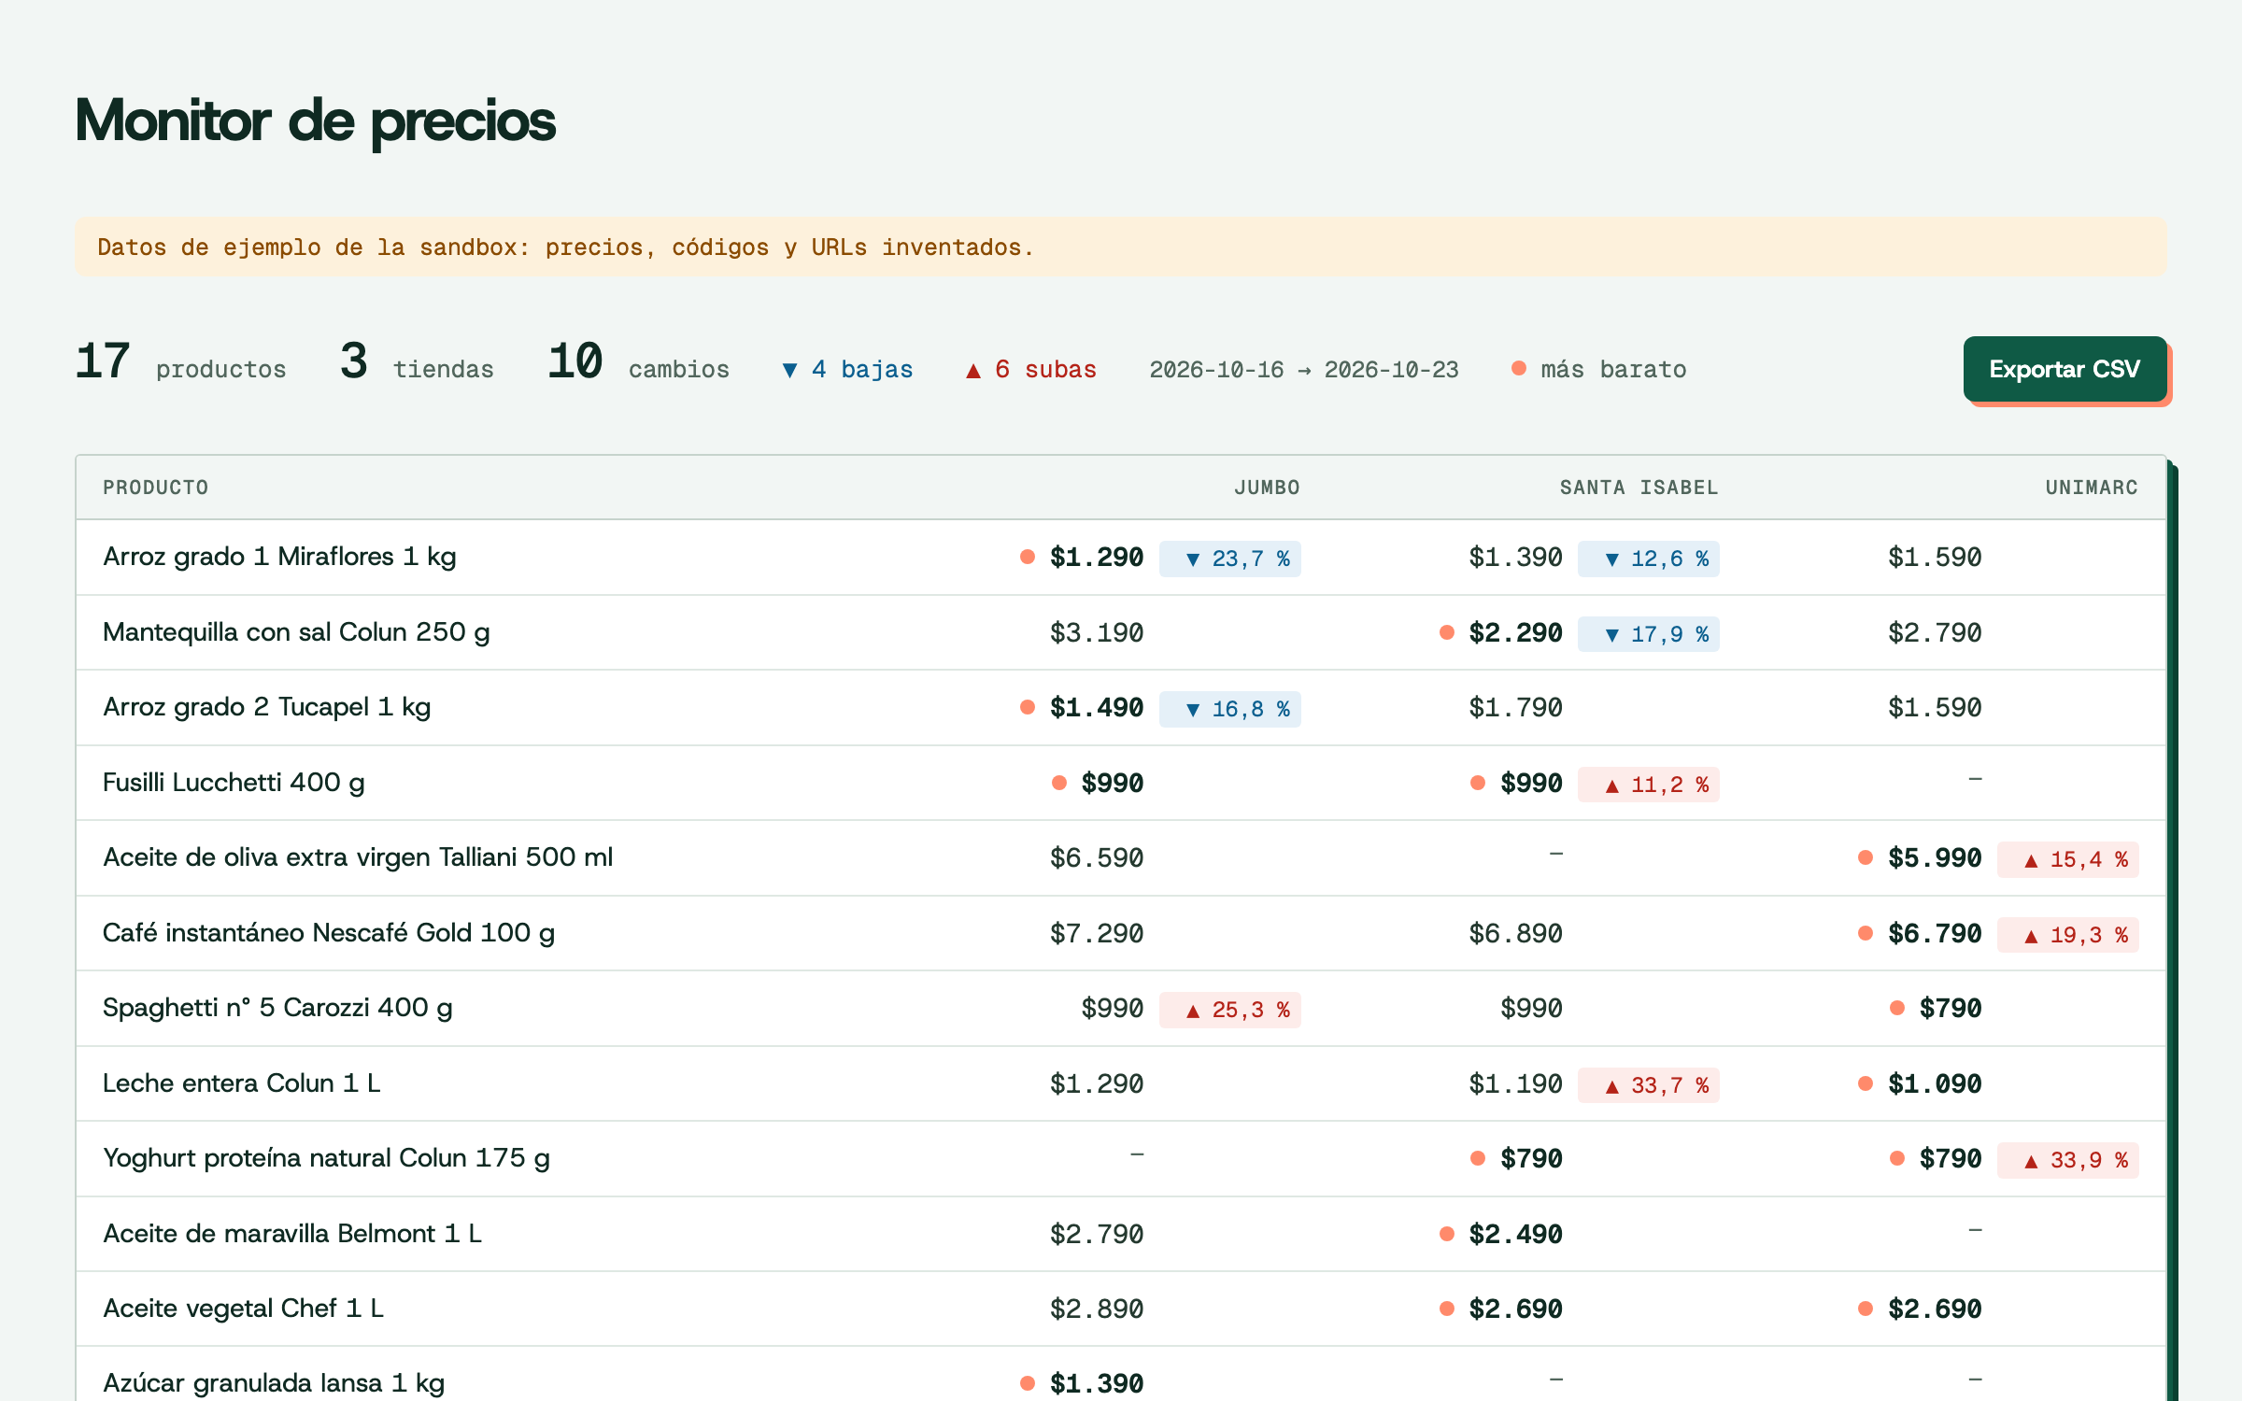Click the date range 2026-10-16 → 2026-10-23
Screen dimensions: 2242x1401
(1303, 370)
